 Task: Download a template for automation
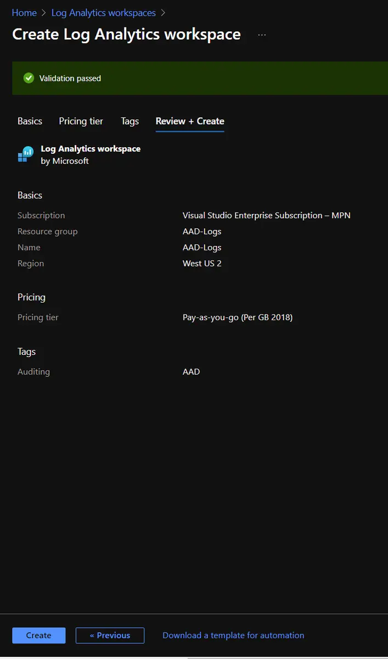tap(233, 635)
